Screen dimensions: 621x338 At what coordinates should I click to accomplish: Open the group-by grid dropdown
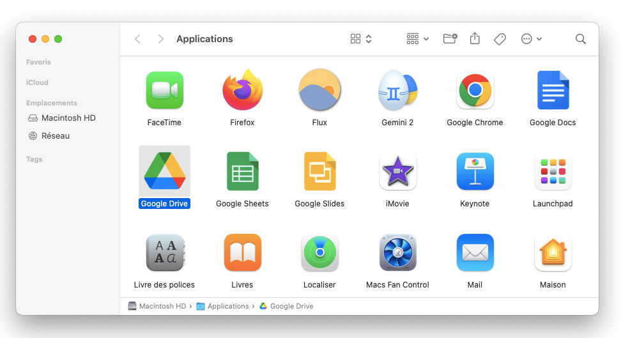pos(417,39)
